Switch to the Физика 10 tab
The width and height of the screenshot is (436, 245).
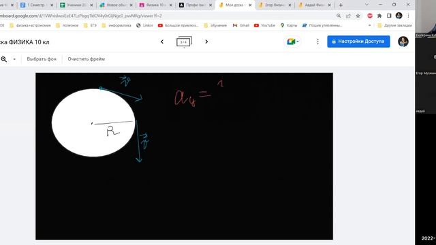[x=155, y=5]
